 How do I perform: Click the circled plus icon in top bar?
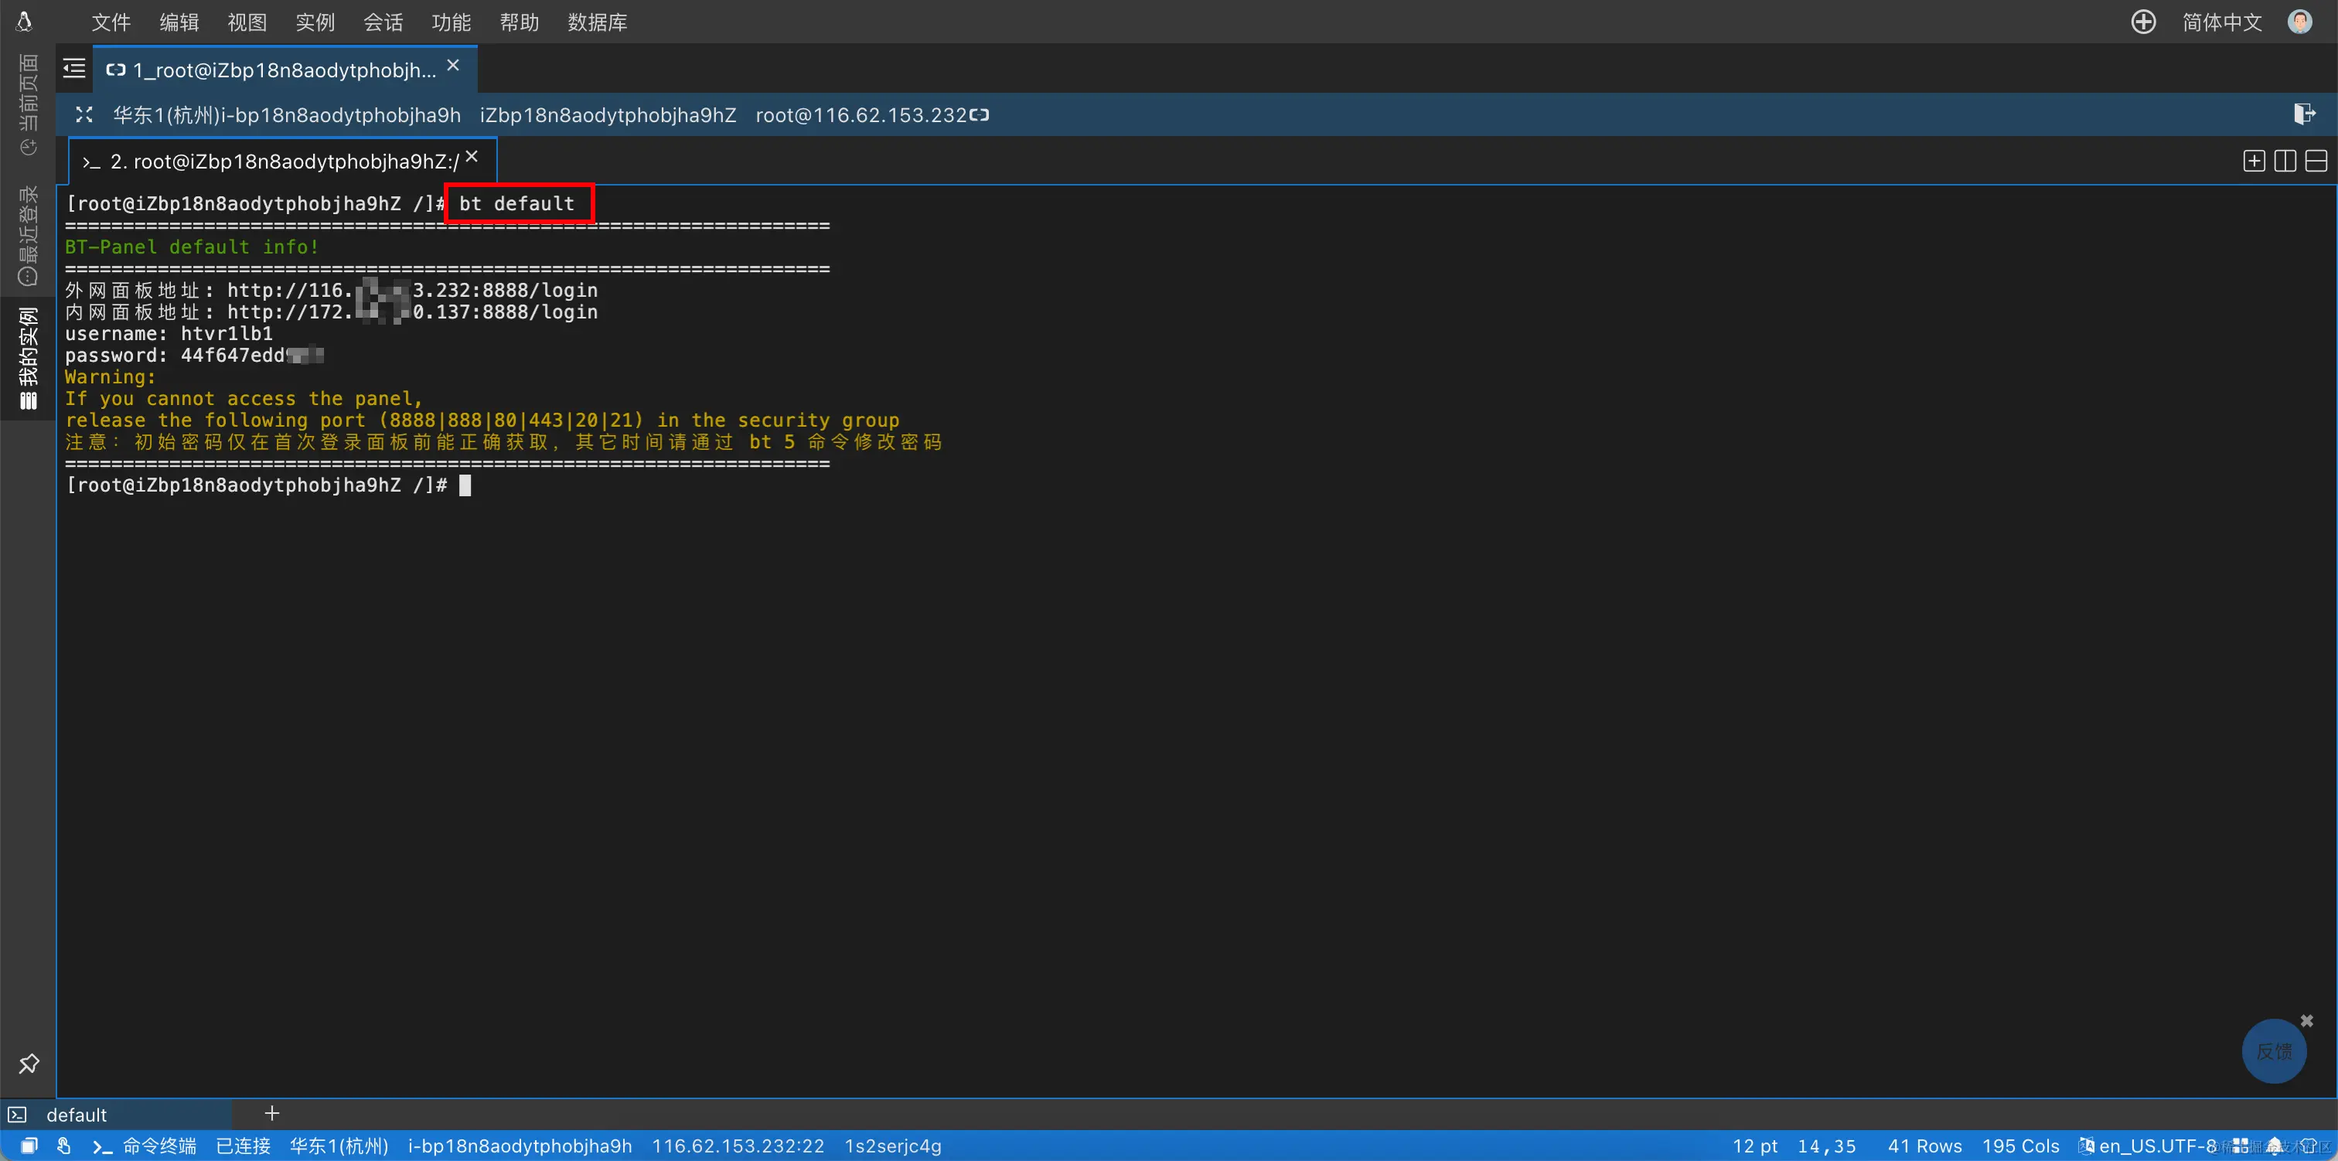[2143, 22]
